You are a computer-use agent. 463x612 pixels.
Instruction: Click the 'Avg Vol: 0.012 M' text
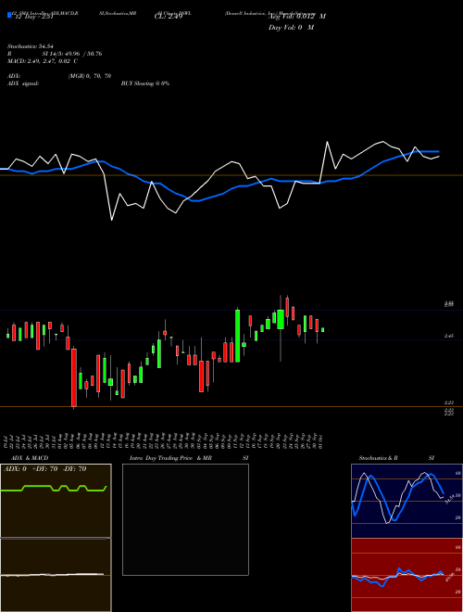[297, 17]
